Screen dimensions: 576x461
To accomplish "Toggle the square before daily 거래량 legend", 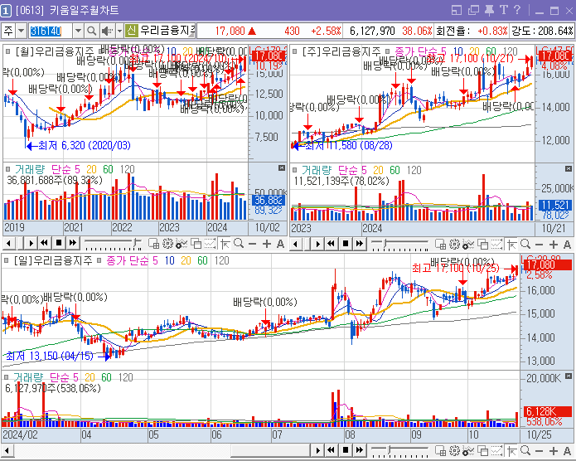I will (7, 377).
